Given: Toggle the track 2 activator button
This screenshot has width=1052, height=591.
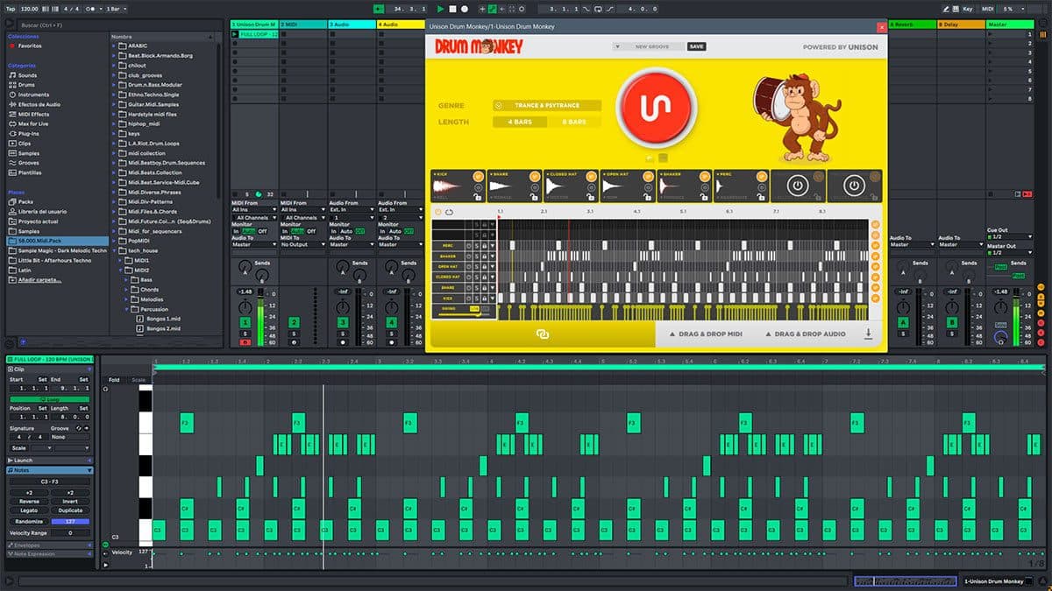Looking at the screenshot, I should point(295,323).
